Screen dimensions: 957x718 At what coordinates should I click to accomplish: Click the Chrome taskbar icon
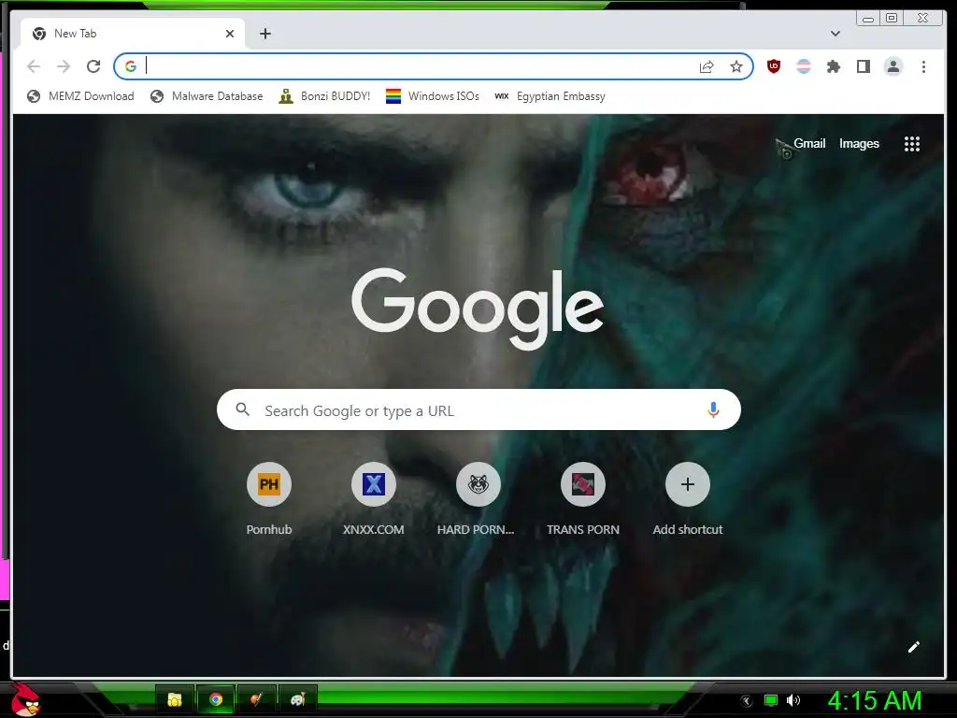(216, 699)
